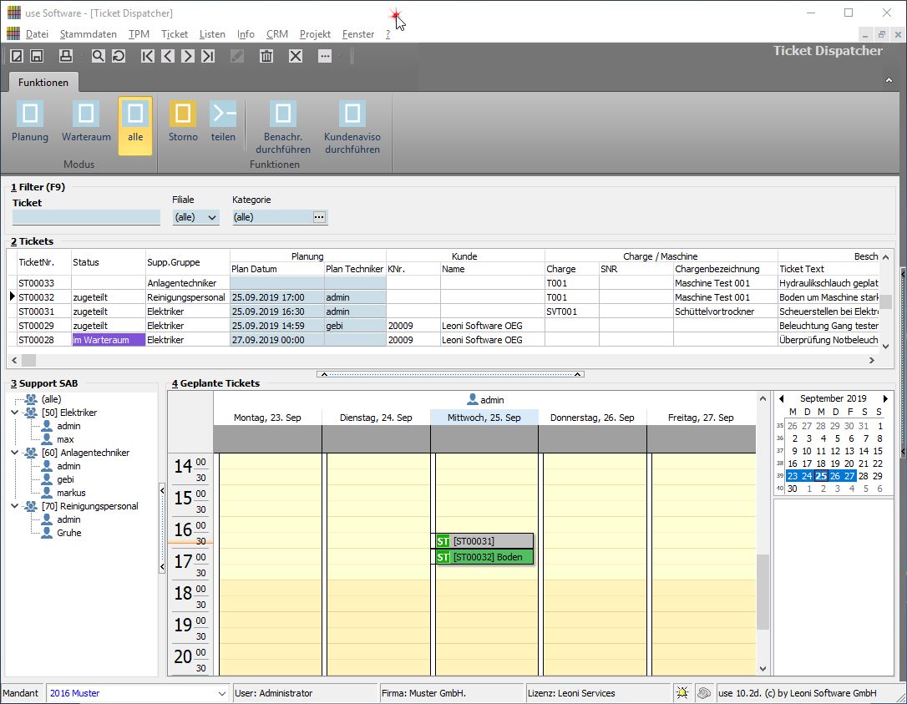The width and height of the screenshot is (907, 704).
Task: Open Kategorie selection with ellipsis button
Action: pyautogui.click(x=319, y=217)
